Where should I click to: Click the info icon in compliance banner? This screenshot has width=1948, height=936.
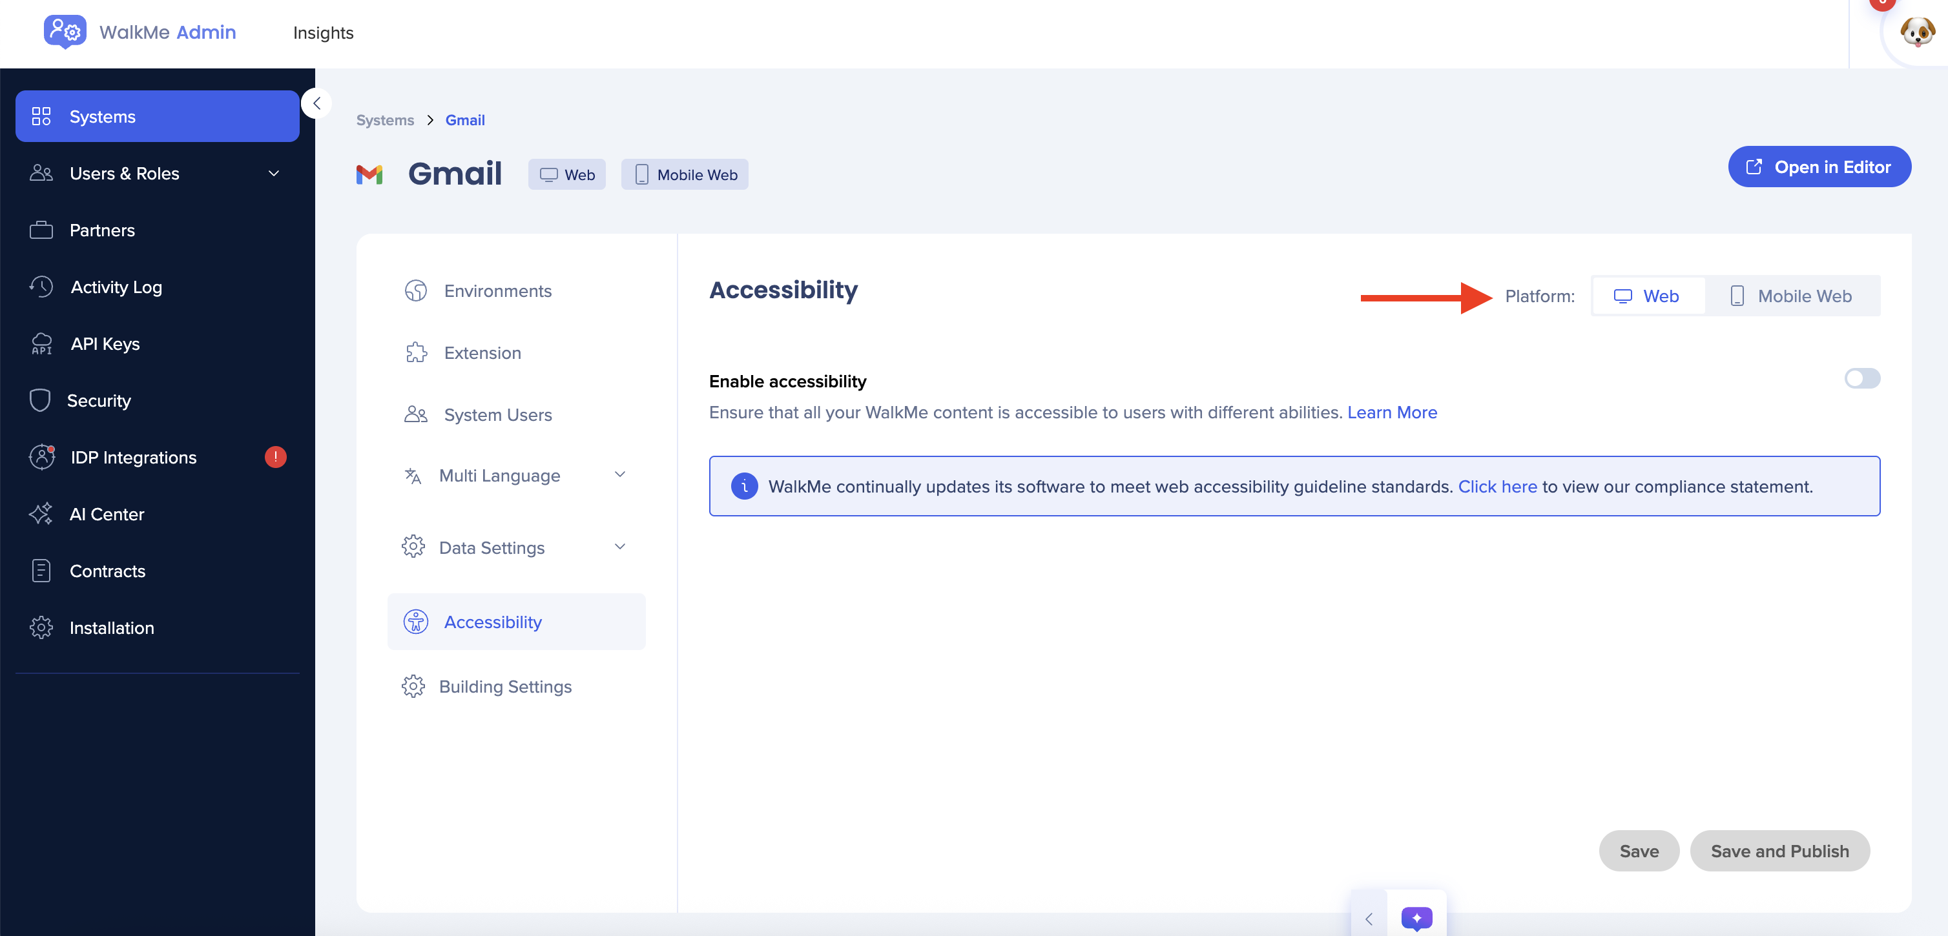(x=744, y=486)
